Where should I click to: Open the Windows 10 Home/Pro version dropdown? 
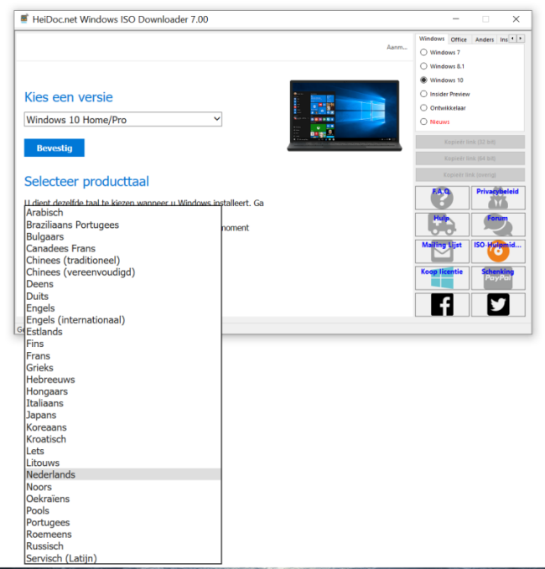[123, 119]
